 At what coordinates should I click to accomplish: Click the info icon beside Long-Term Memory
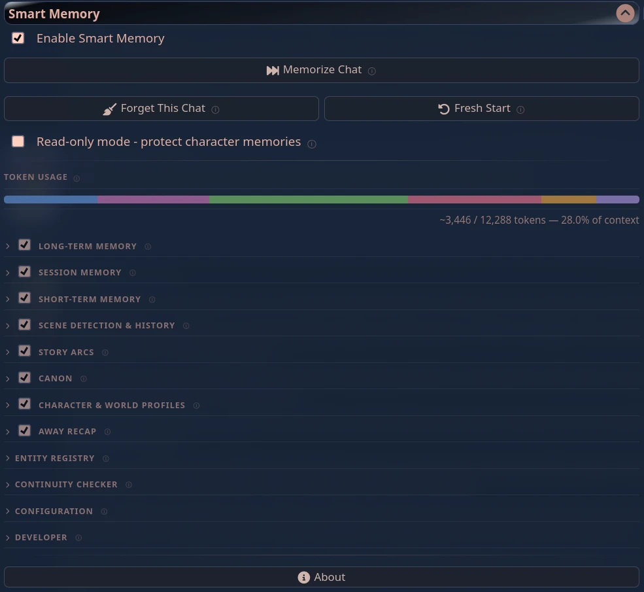[x=148, y=247]
